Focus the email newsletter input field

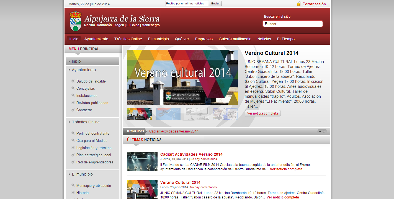pyautogui.click(x=187, y=4)
